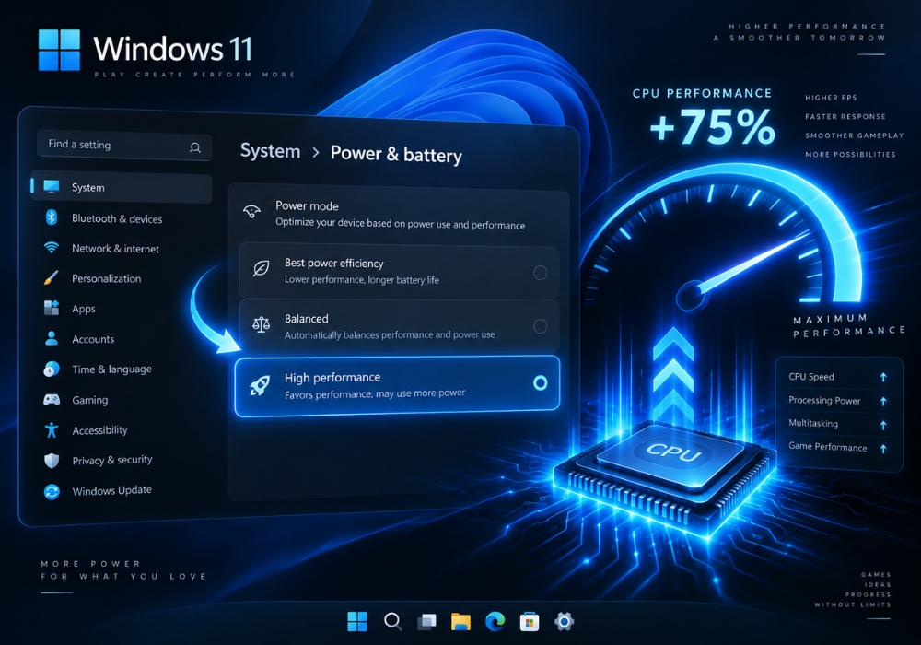Click the HIGHER FPS text
The image size is (921, 645).
(x=831, y=98)
